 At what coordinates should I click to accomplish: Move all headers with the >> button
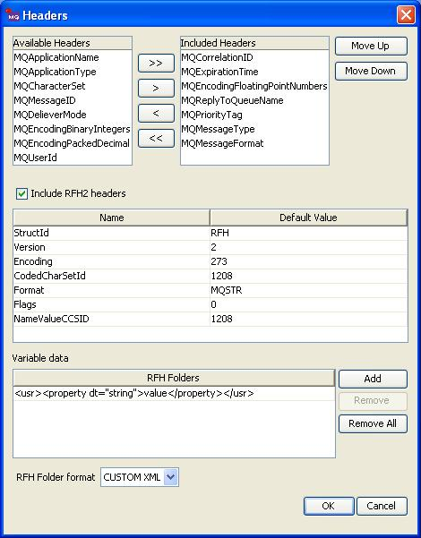pos(156,64)
